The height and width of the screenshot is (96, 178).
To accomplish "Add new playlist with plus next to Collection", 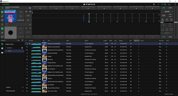I will pos(22,48).
